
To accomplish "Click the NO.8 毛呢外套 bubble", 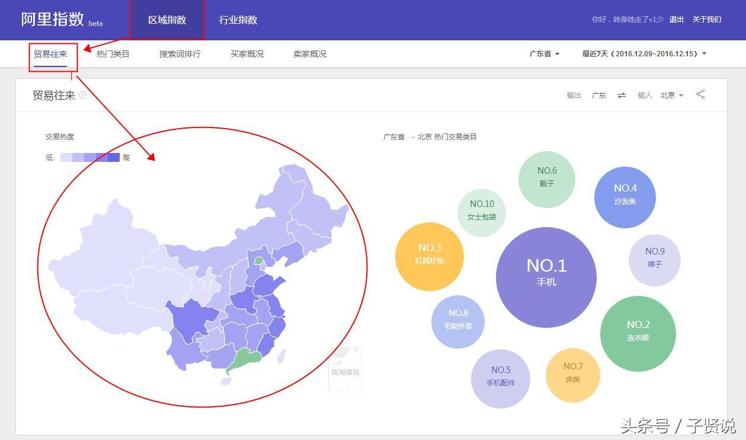I will (x=458, y=321).
